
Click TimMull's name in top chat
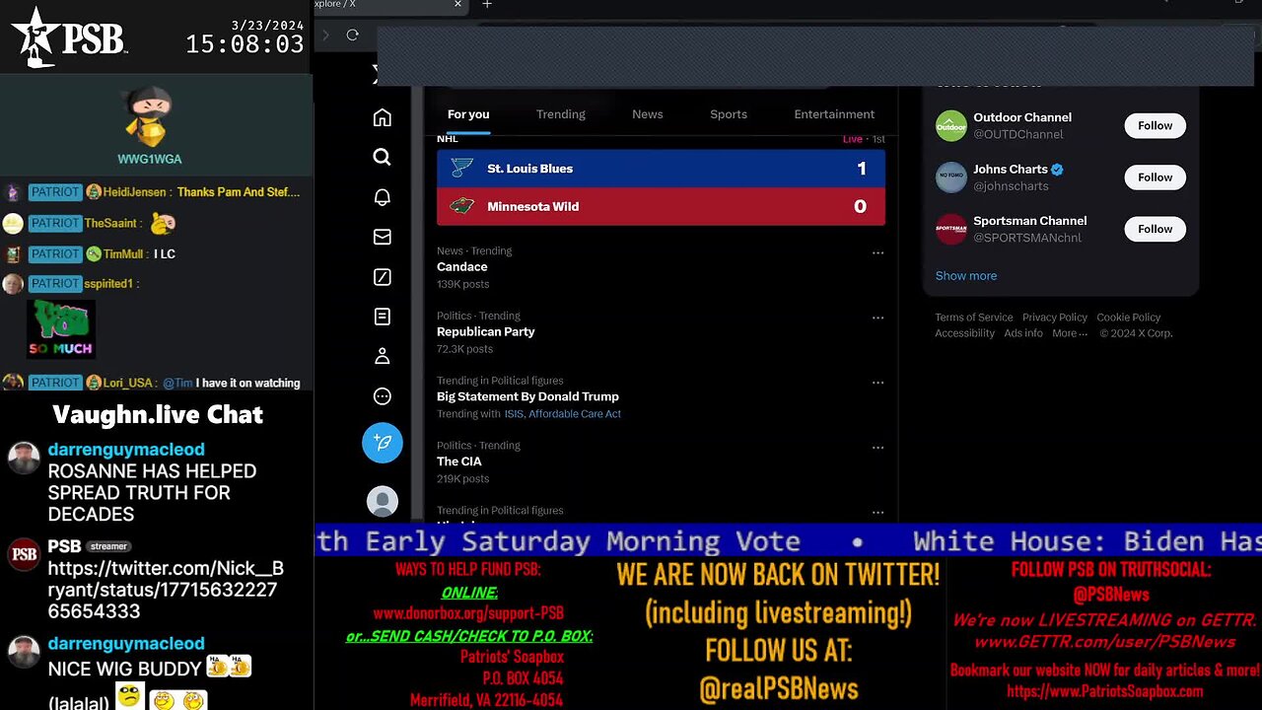pyautogui.click(x=123, y=254)
